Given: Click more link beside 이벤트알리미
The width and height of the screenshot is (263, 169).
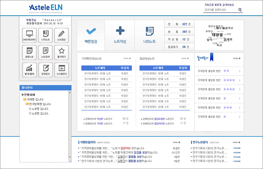Looking at the screenshot, I should pyautogui.click(x=177, y=142).
